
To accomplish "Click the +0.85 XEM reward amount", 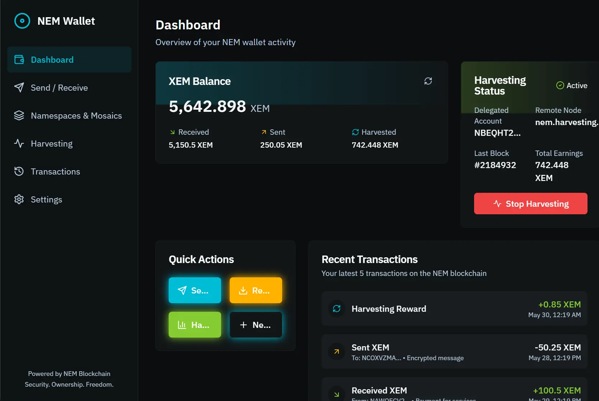I will click(560, 305).
